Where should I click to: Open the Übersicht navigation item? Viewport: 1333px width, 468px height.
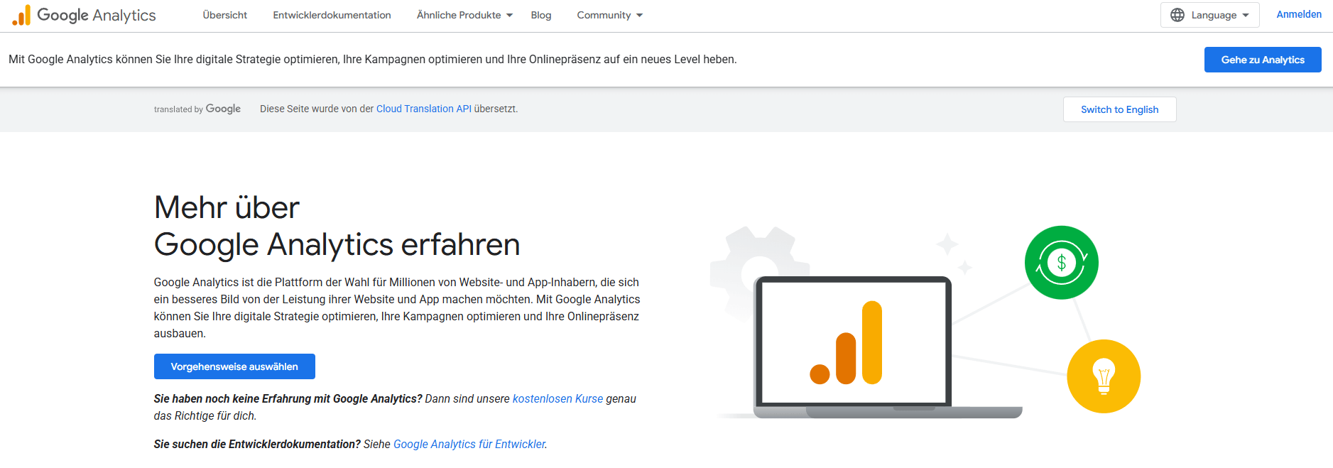[x=224, y=15]
